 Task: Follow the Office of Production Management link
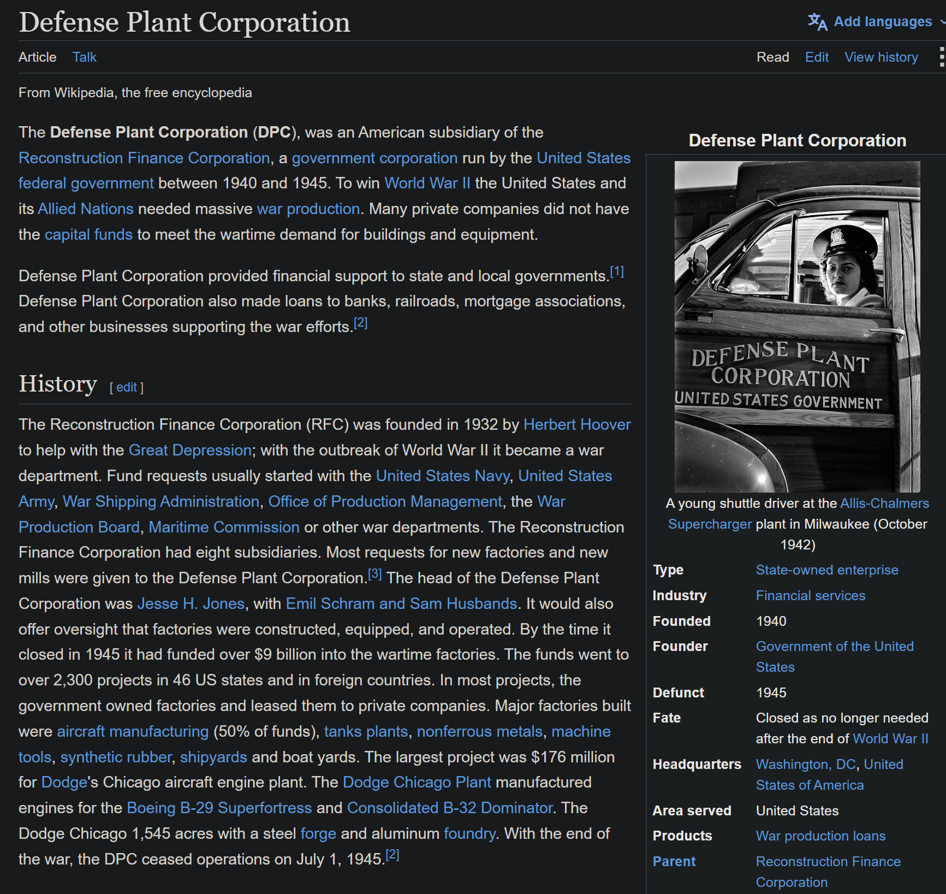tap(385, 501)
